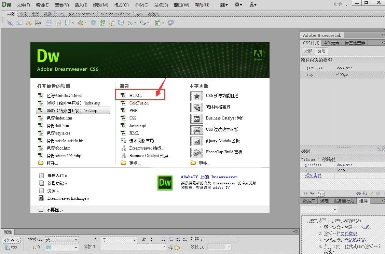The width and height of the screenshot is (385, 254).
Task: Click the Insert Table icon in toolbar
Action: pos(49,23)
